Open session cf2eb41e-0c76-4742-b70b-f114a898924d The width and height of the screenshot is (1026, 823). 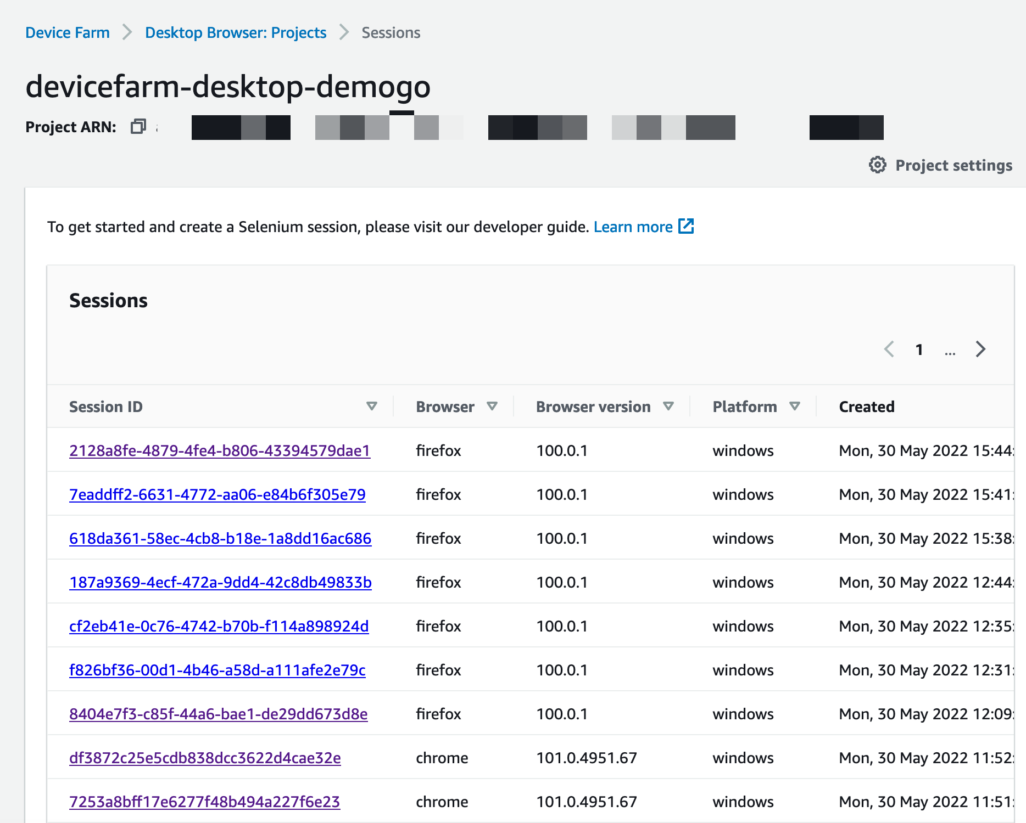click(219, 626)
